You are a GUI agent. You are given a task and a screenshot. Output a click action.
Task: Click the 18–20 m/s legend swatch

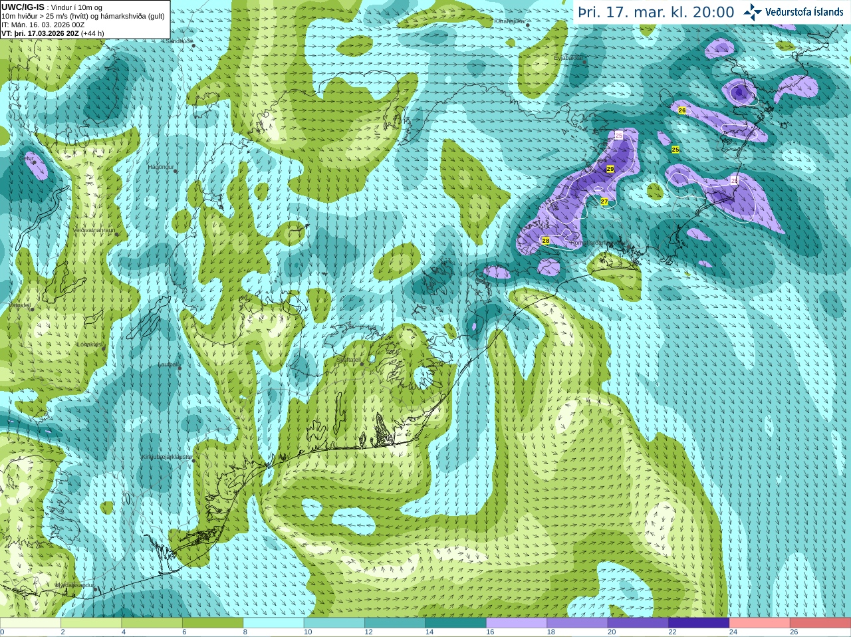(x=577, y=623)
